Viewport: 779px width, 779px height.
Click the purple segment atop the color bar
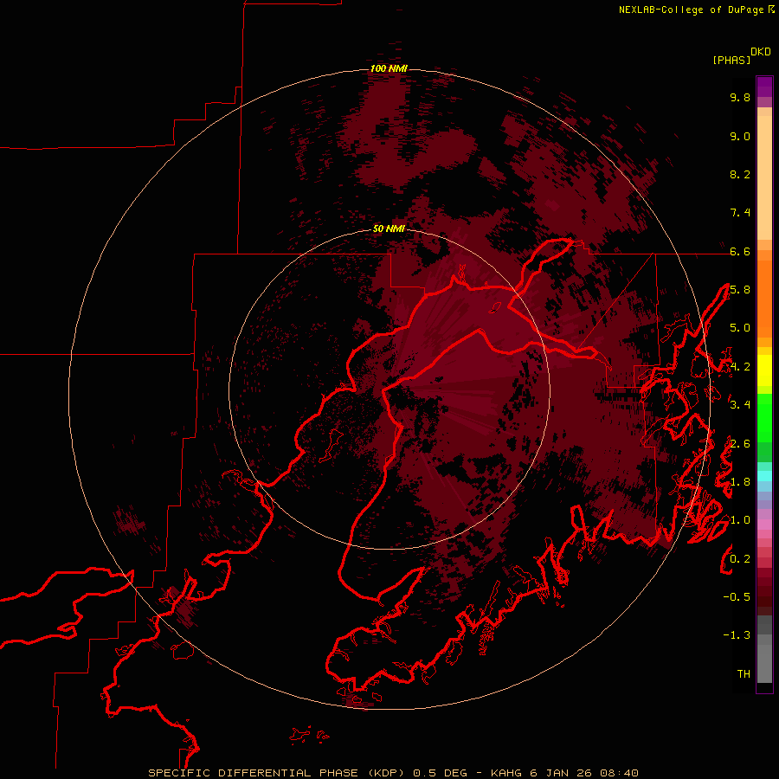(764, 87)
